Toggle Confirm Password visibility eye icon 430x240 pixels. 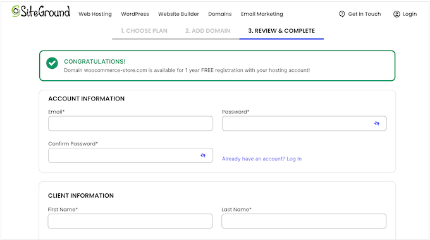pyautogui.click(x=203, y=155)
